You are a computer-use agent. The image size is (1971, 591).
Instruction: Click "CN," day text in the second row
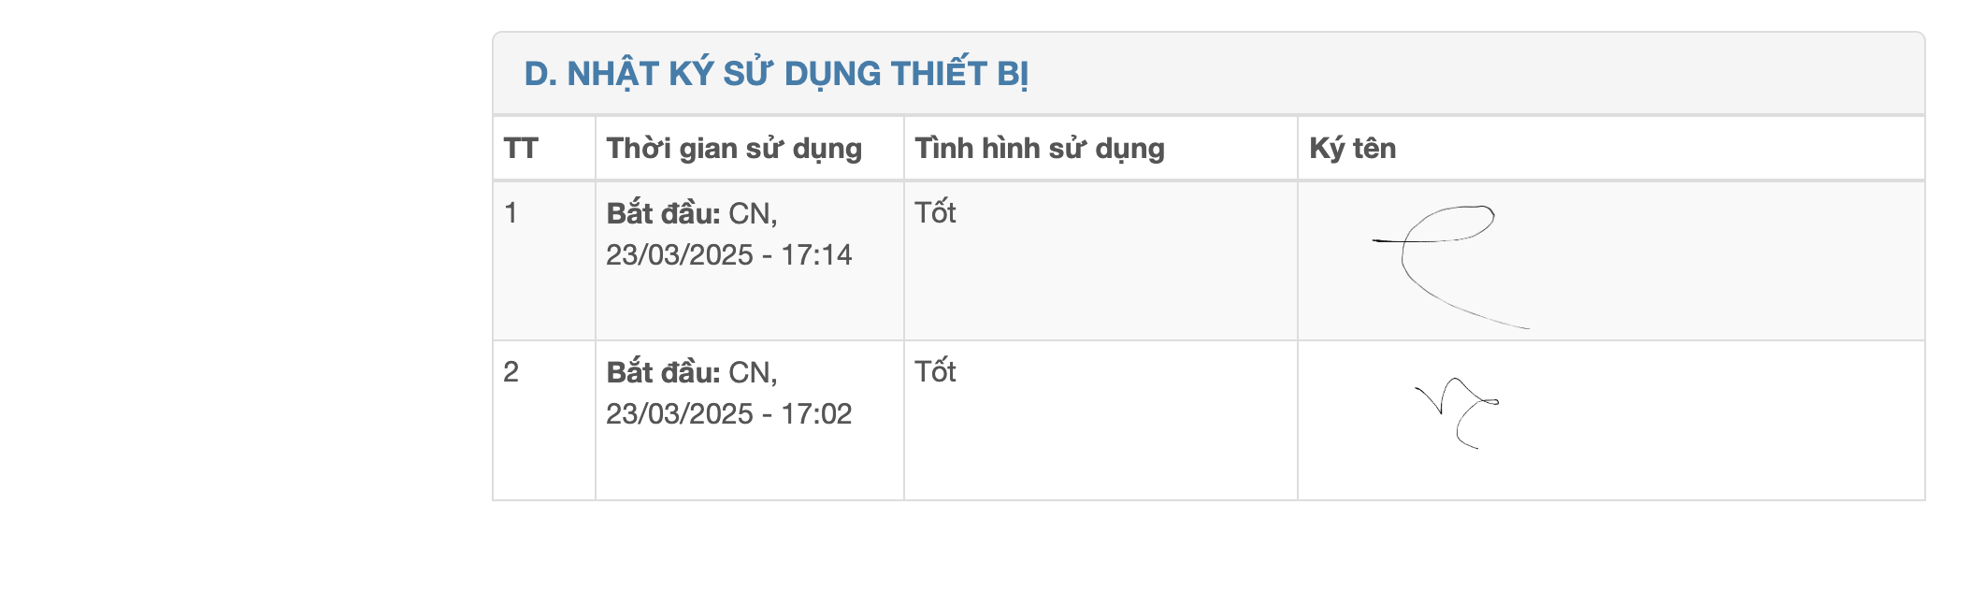click(753, 373)
